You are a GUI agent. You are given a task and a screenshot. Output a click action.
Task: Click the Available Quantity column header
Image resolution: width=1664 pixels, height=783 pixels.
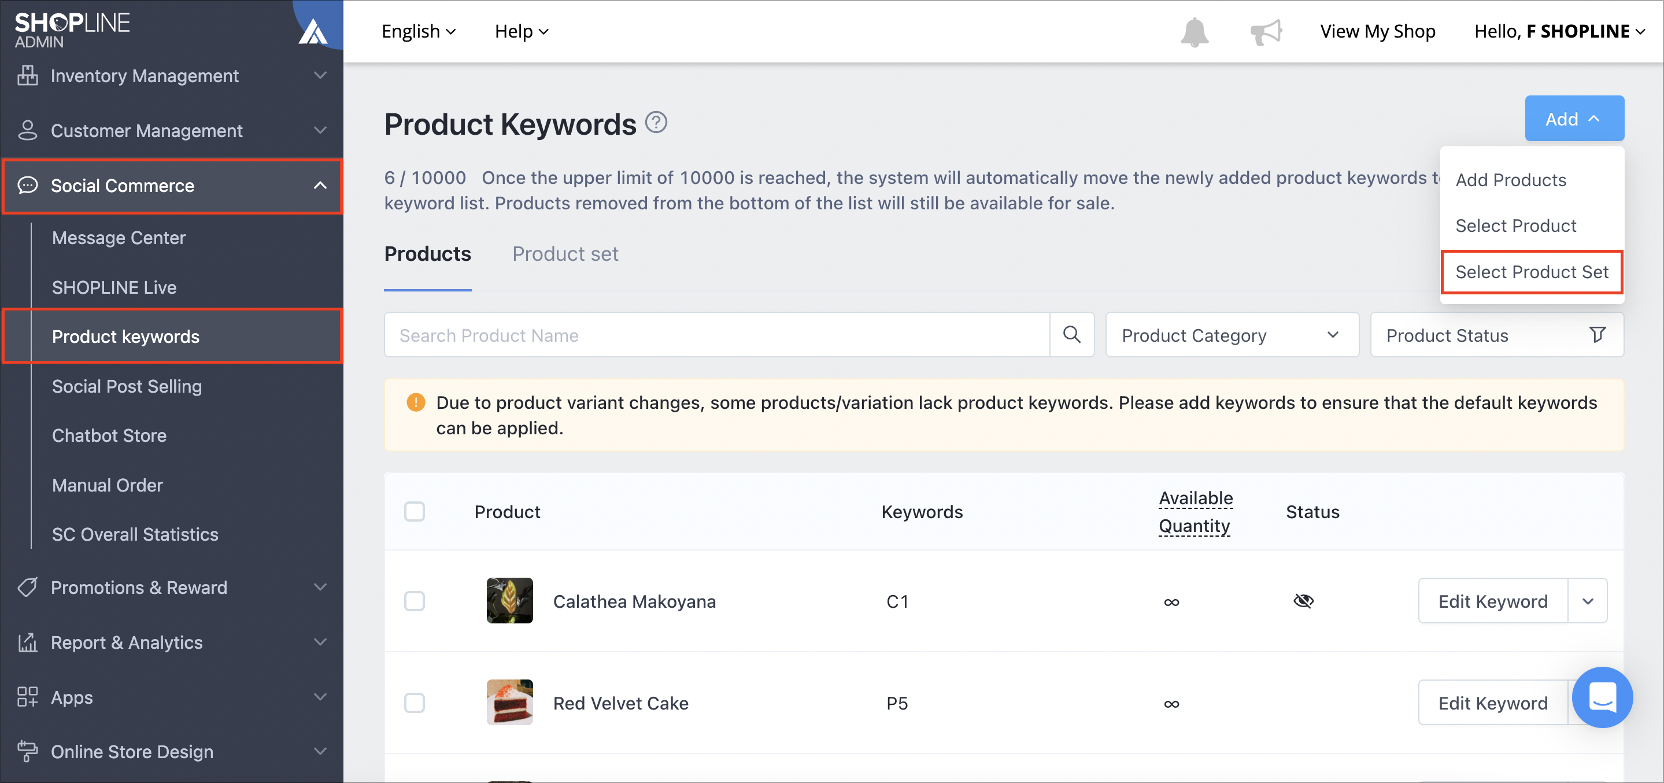1195,512
